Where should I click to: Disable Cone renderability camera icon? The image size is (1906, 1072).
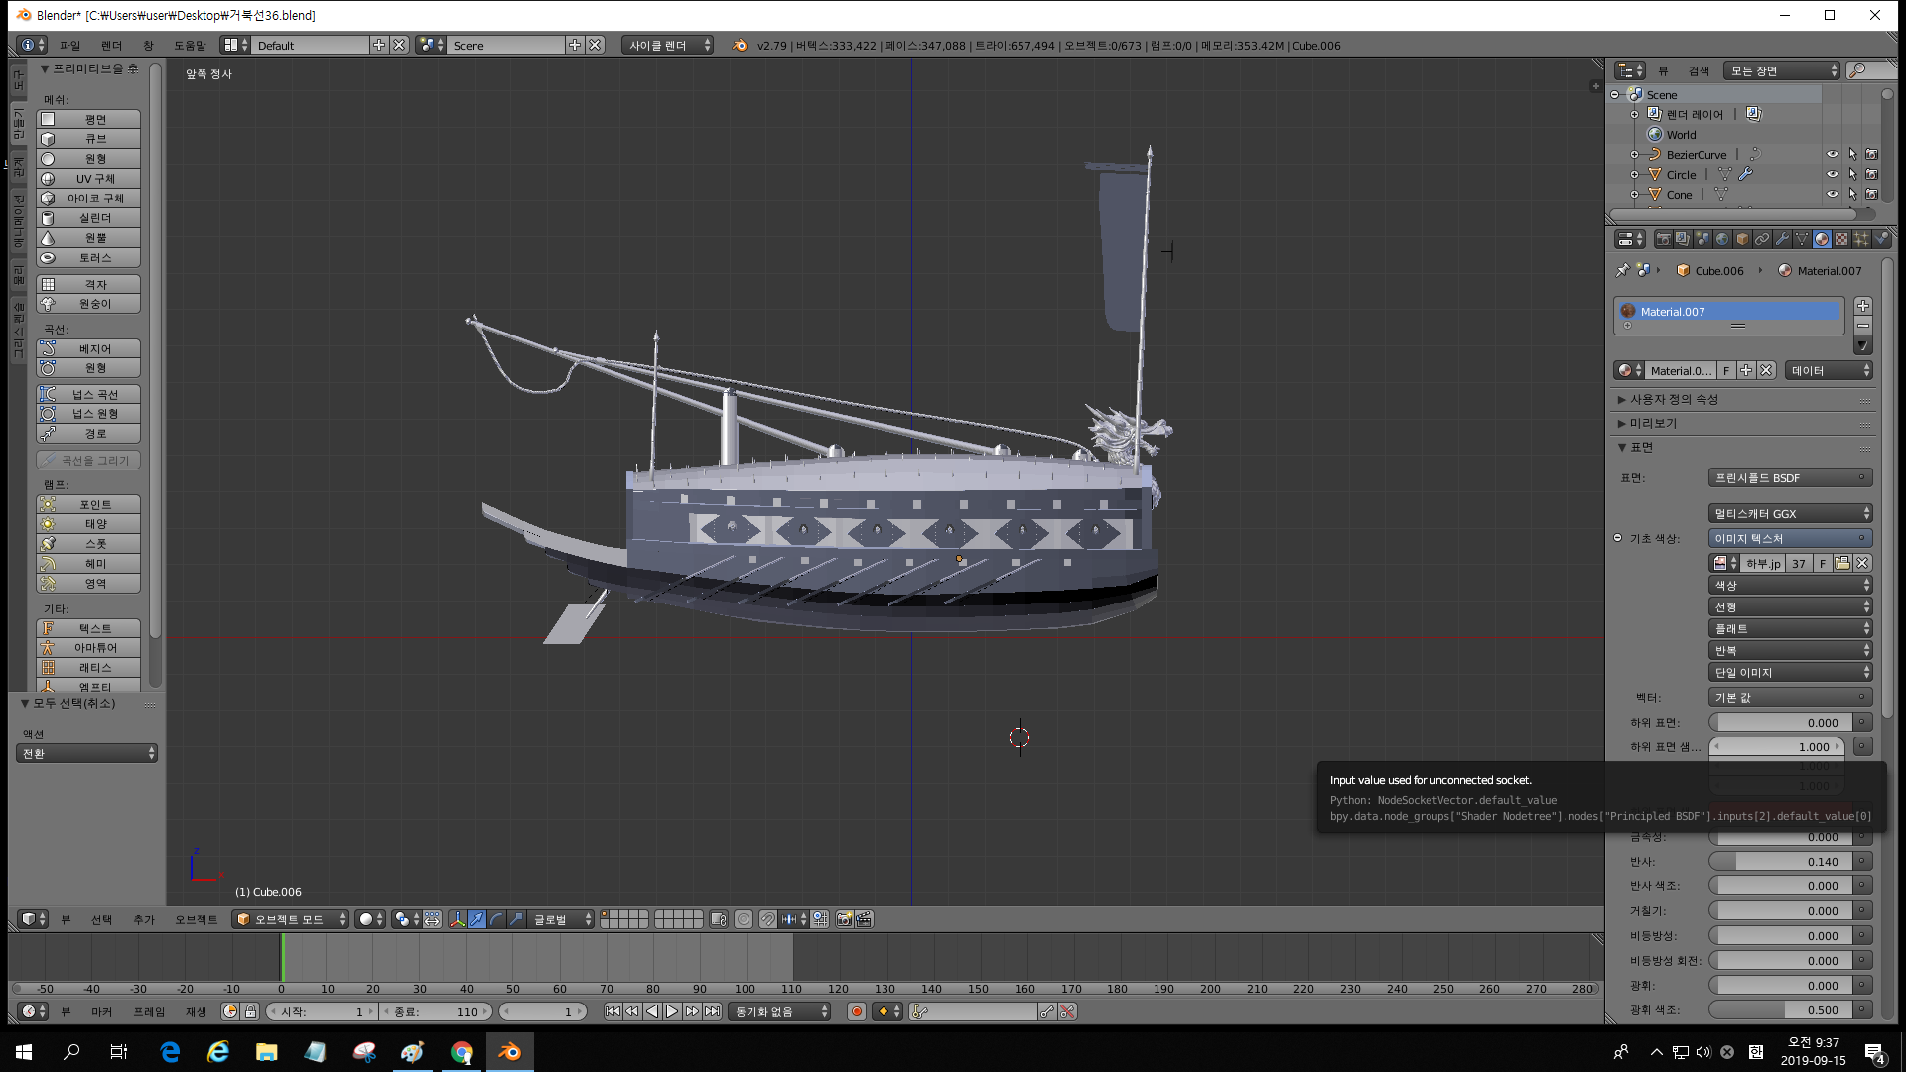[1872, 195]
